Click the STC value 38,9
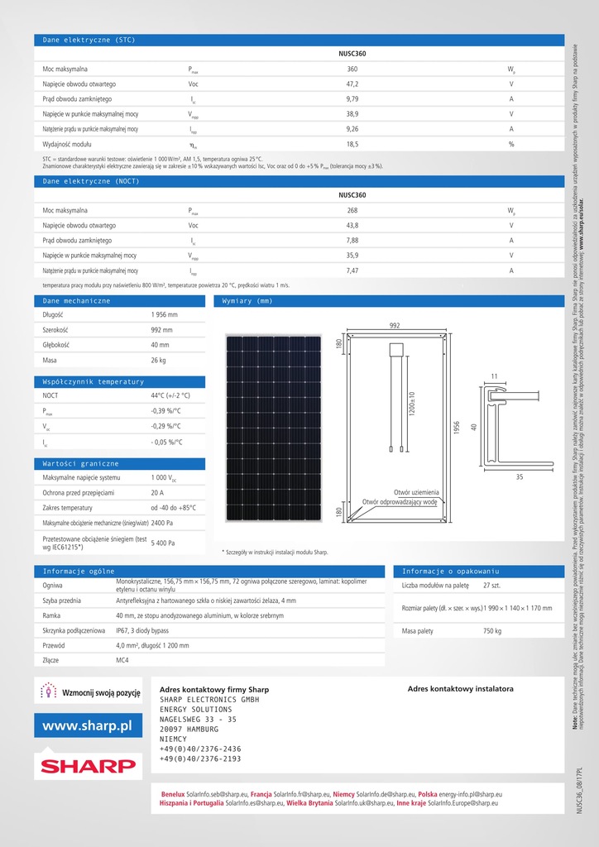599x847 pixels. point(352,114)
